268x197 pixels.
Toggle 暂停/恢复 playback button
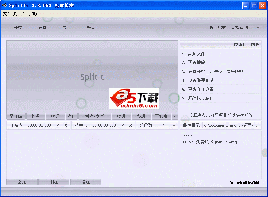[x=95, y=116]
